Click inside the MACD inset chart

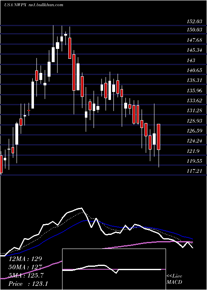114,269
